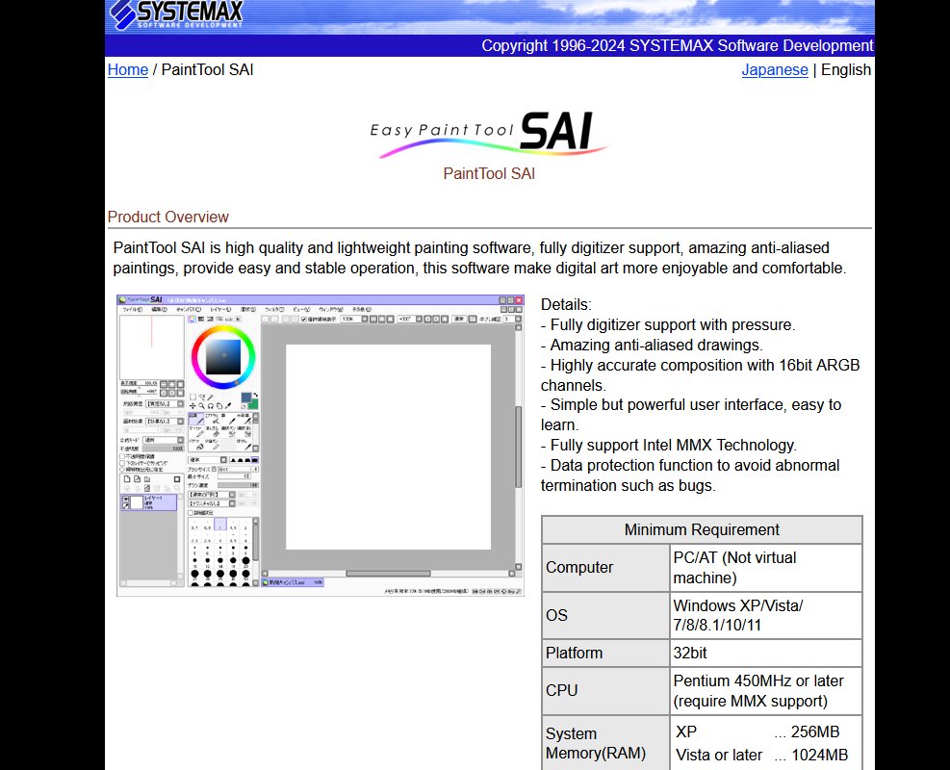Click the new linework layer icon in SAI screenshot
This screenshot has height=770, width=950.
tap(137, 478)
